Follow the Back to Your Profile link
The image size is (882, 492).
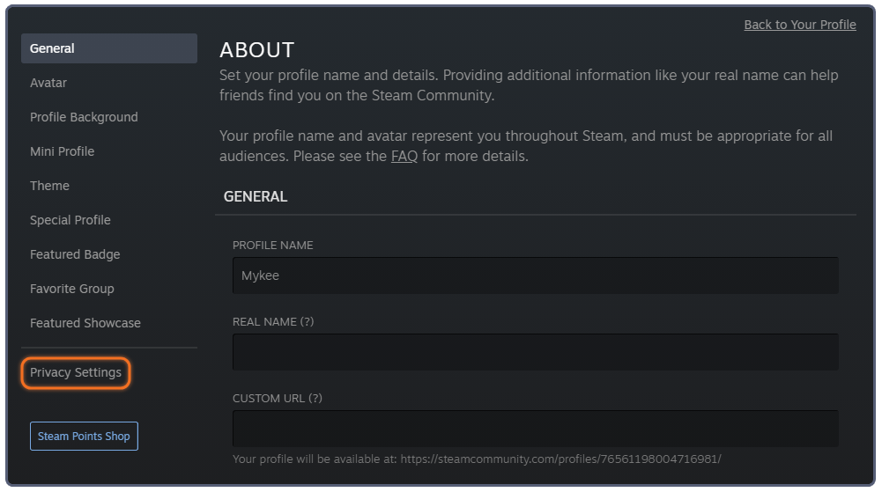coord(800,25)
